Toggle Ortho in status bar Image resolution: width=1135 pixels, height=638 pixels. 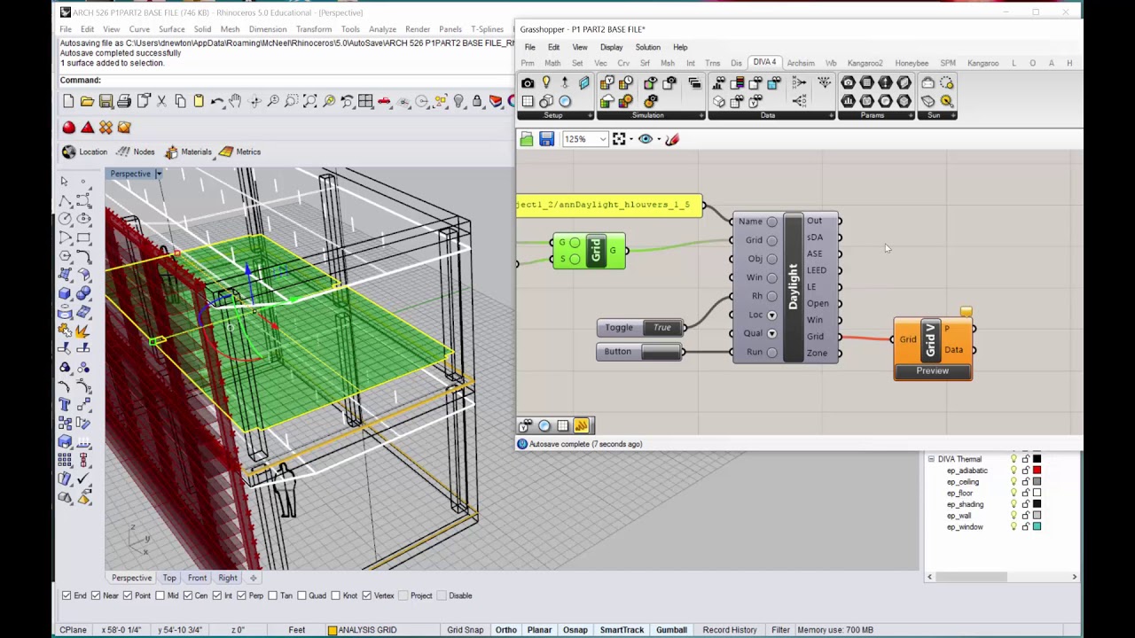[x=505, y=630]
